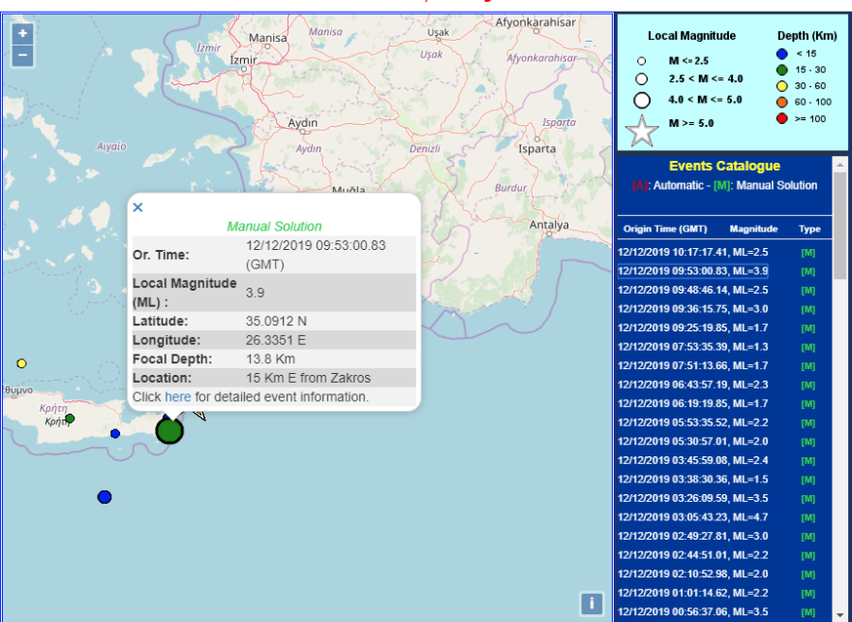Zoom in on the map
Viewport: 852px width, 622px height.
23,33
